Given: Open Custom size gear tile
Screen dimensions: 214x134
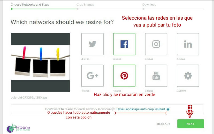Looking at the screenshot, I should (x=188, y=76).
